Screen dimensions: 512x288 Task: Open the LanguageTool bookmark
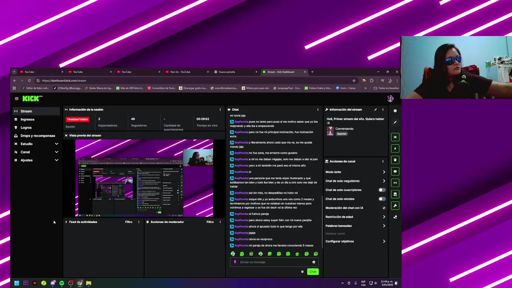(x=287, y=88)
